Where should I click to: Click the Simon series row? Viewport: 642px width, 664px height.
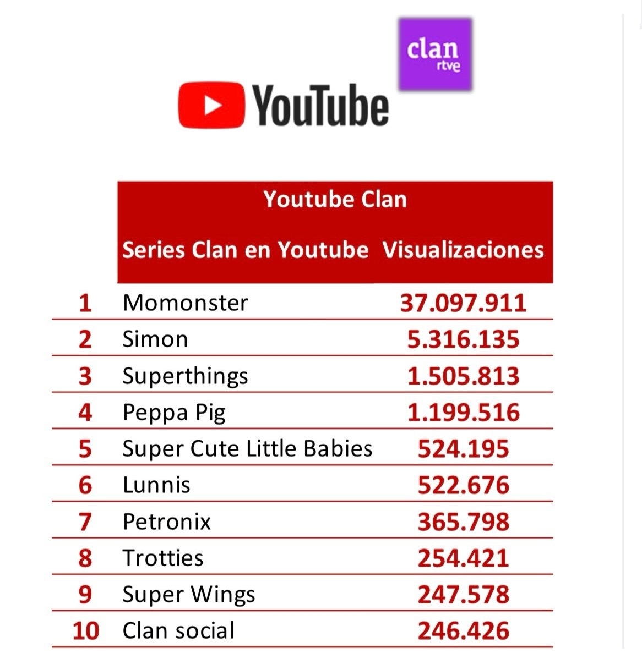click(x=155, y=339)
